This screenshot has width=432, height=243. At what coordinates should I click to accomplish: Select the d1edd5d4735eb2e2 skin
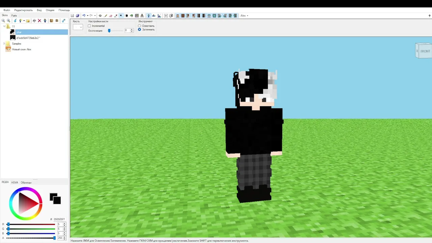[28, 38]
